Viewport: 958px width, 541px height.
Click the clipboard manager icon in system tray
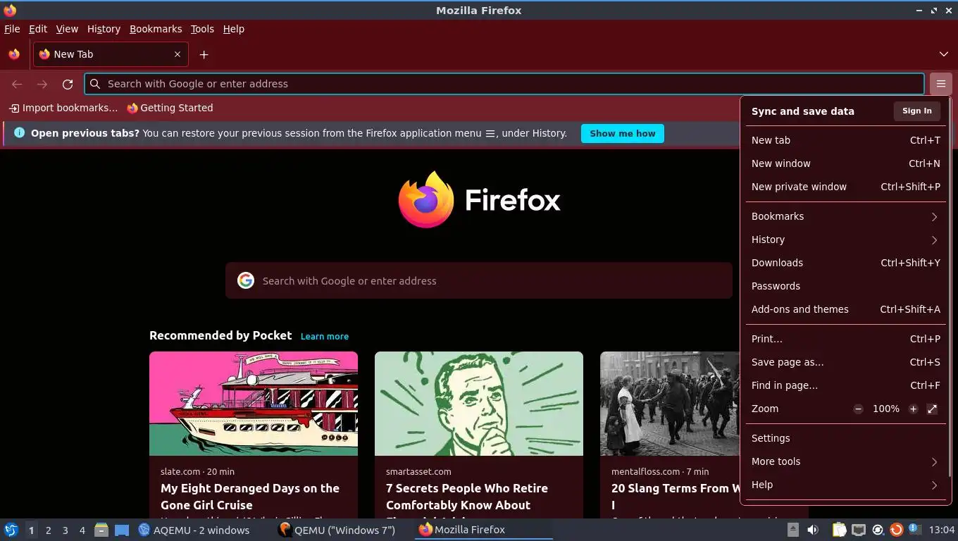coord(839,530)
